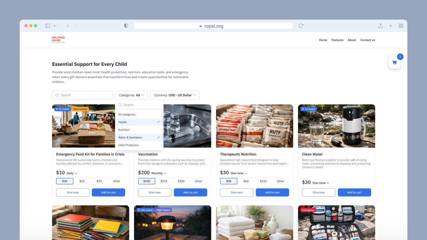Select $60 amount for Therapeutic Nutrition
This screenshot has width=427, height=240.
coord(246,181)
